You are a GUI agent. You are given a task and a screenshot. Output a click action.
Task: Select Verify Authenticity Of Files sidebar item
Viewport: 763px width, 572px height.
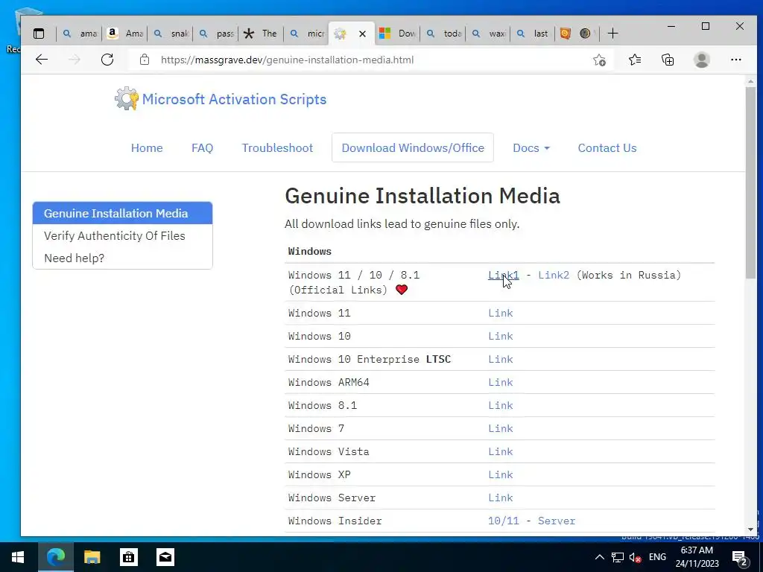123,236
